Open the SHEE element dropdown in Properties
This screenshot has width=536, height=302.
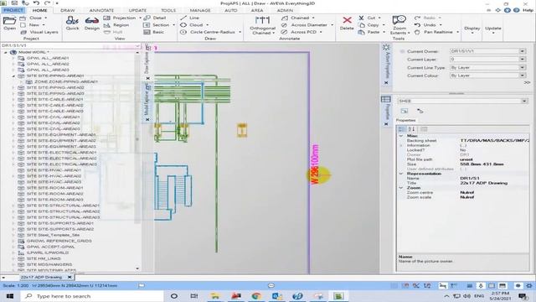524,101
